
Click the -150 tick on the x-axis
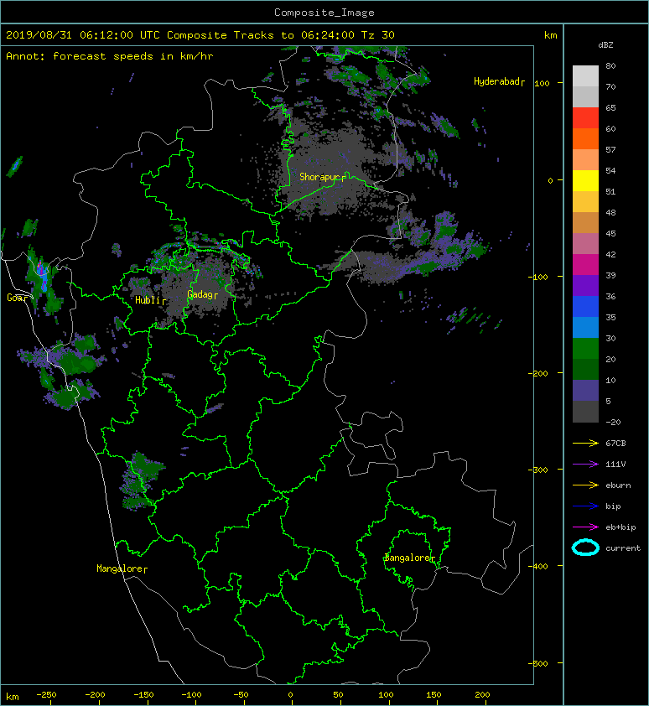click(x=143, y=695)
